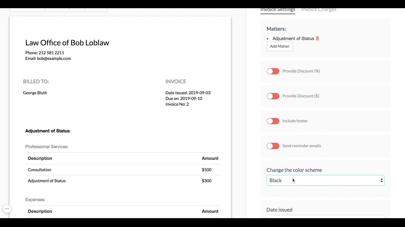Click the $300 amount cell
Screen dimensions: 405x227
click(207, 181)
